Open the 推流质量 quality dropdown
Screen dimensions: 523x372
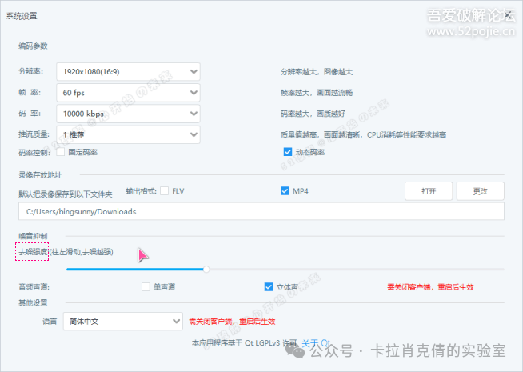(x=128, y=134)
